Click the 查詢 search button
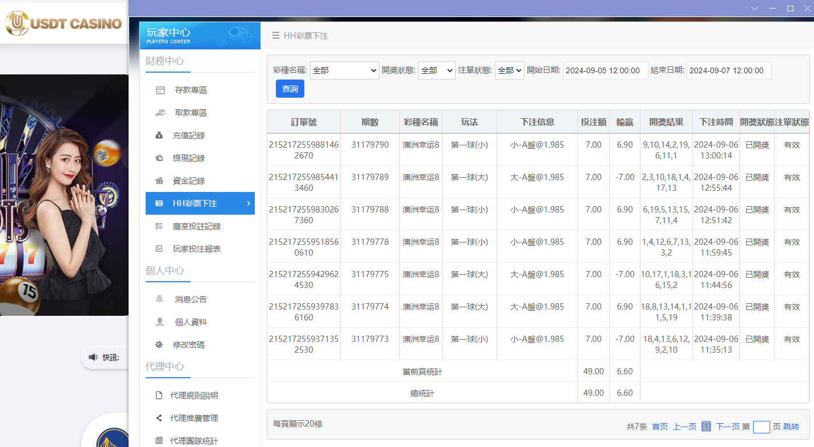The height and width of the screenshot is (447, 814). click(290, 89)
